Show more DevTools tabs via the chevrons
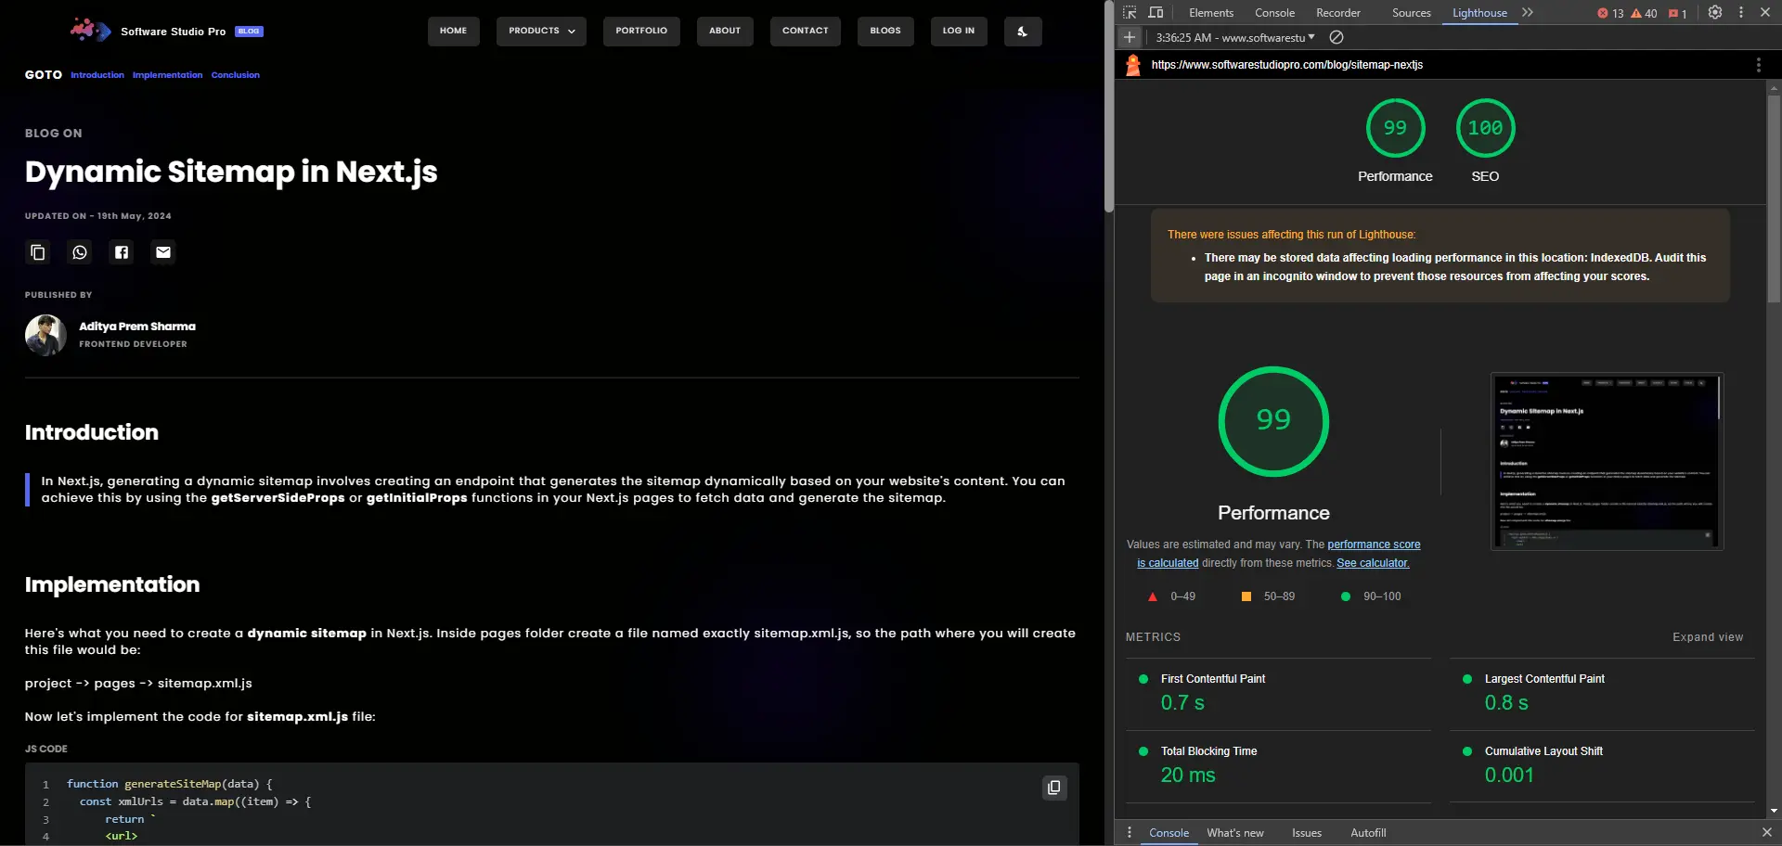Screen dimensions: 1782x846 (x=1528, y=13)
